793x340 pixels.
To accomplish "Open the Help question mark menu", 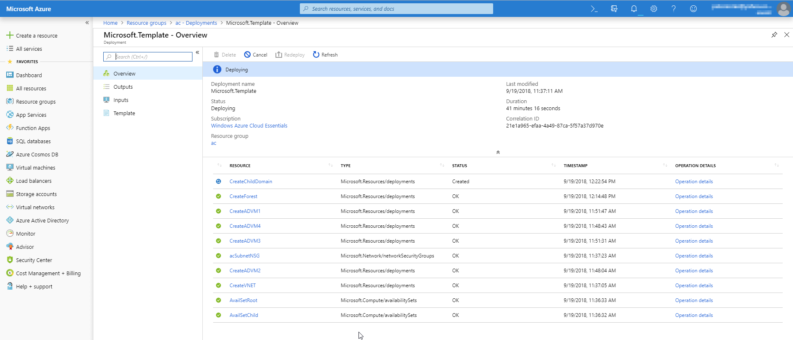I will (x=674, y=9).
